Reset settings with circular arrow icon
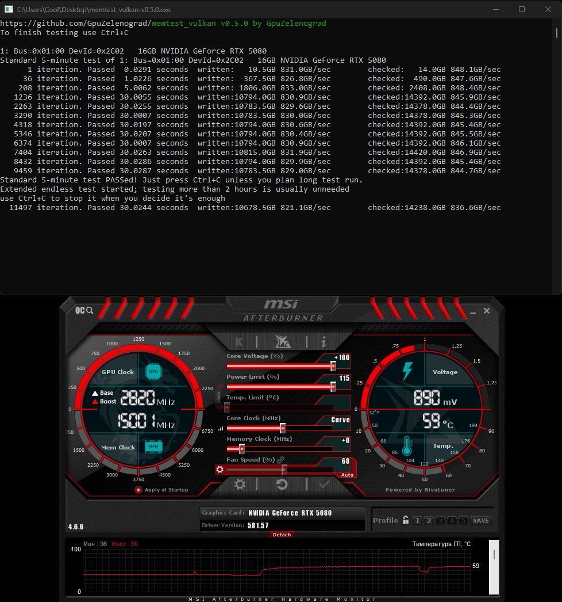 point(282,484)
